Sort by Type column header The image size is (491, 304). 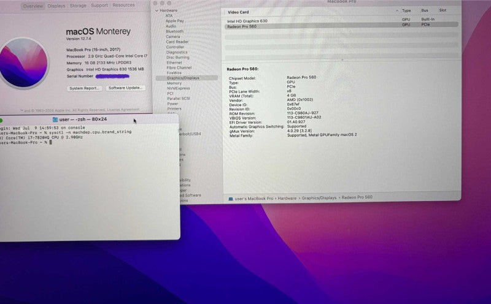click(406, 10)
